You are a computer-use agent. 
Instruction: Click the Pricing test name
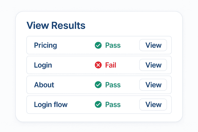[x=45, y=45]
